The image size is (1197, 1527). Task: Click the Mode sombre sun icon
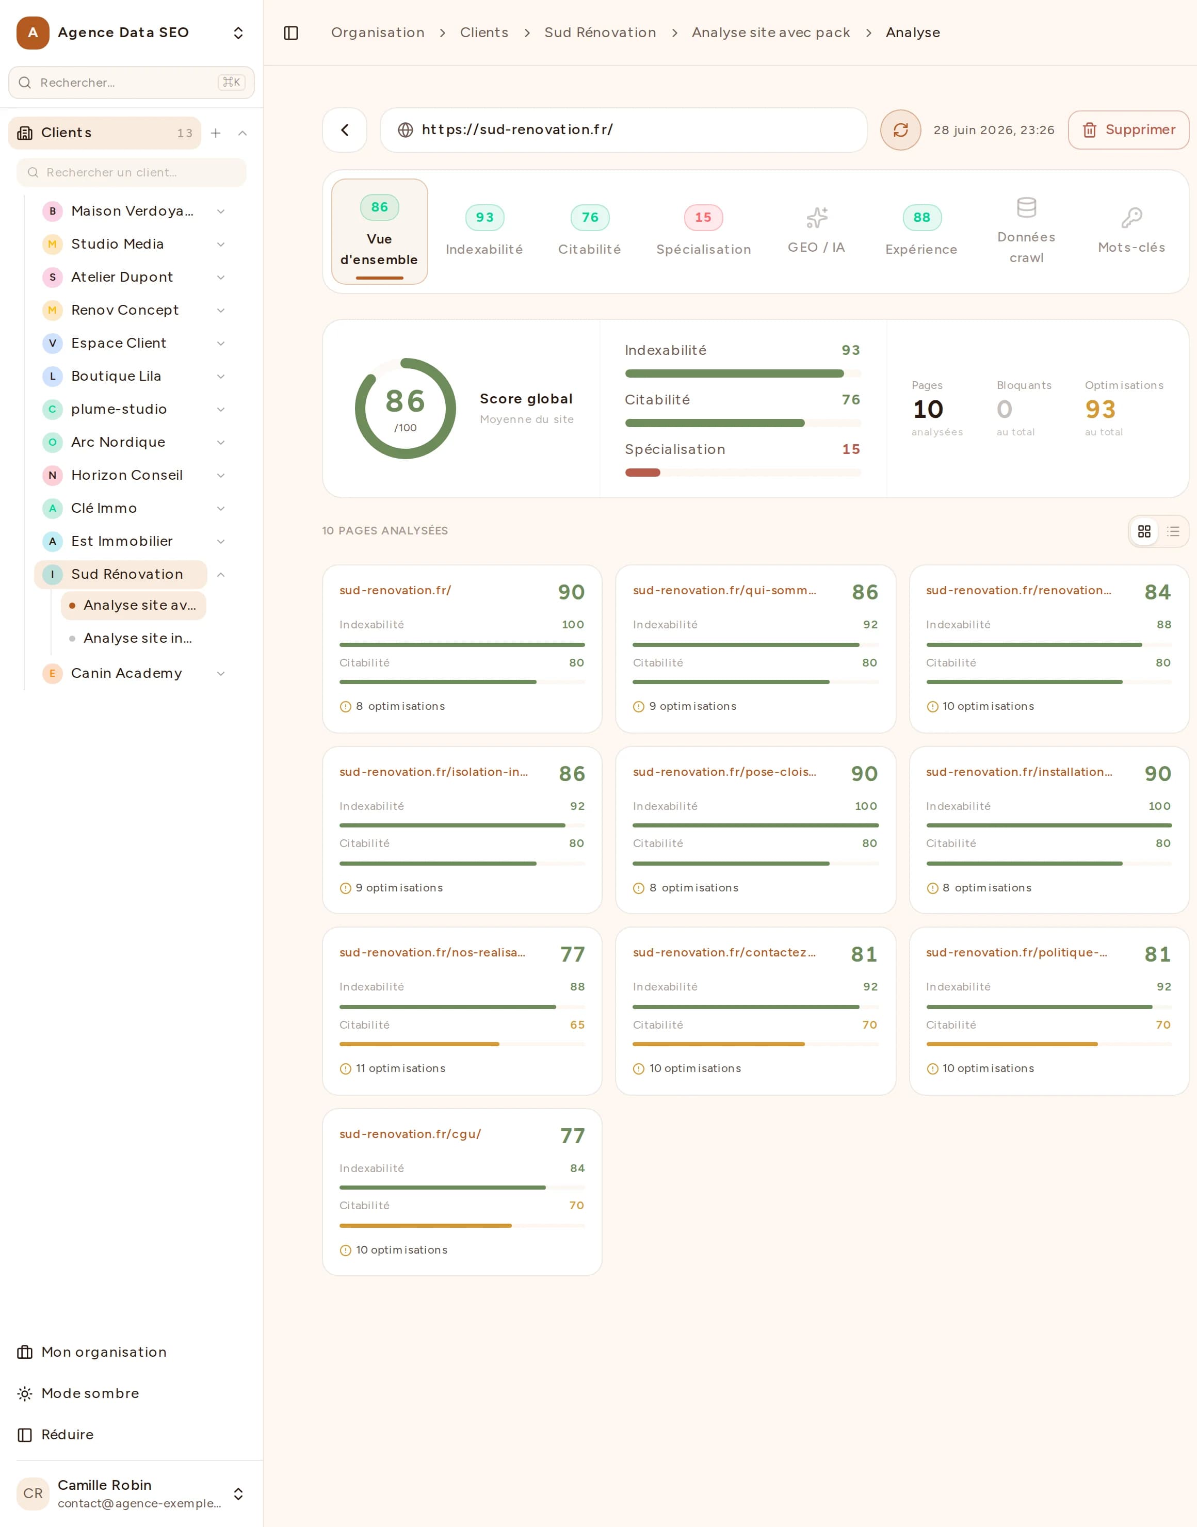(x=25, y=1393)
